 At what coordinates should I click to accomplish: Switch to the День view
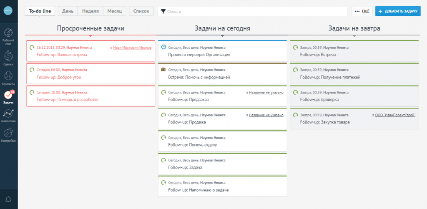click(x=68, y=11)
